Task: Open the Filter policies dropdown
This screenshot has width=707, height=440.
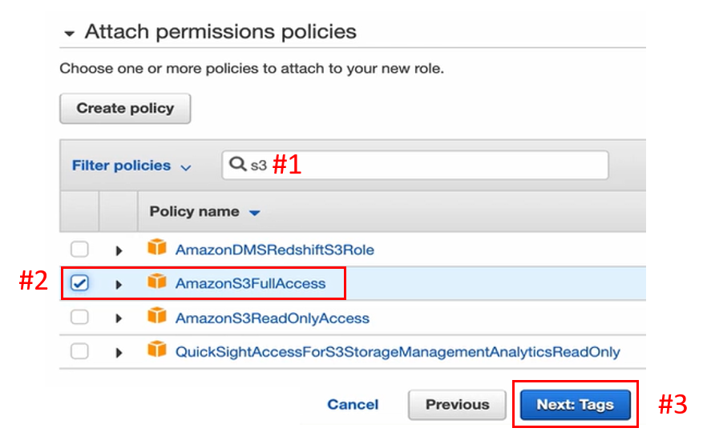Action: 131,166
